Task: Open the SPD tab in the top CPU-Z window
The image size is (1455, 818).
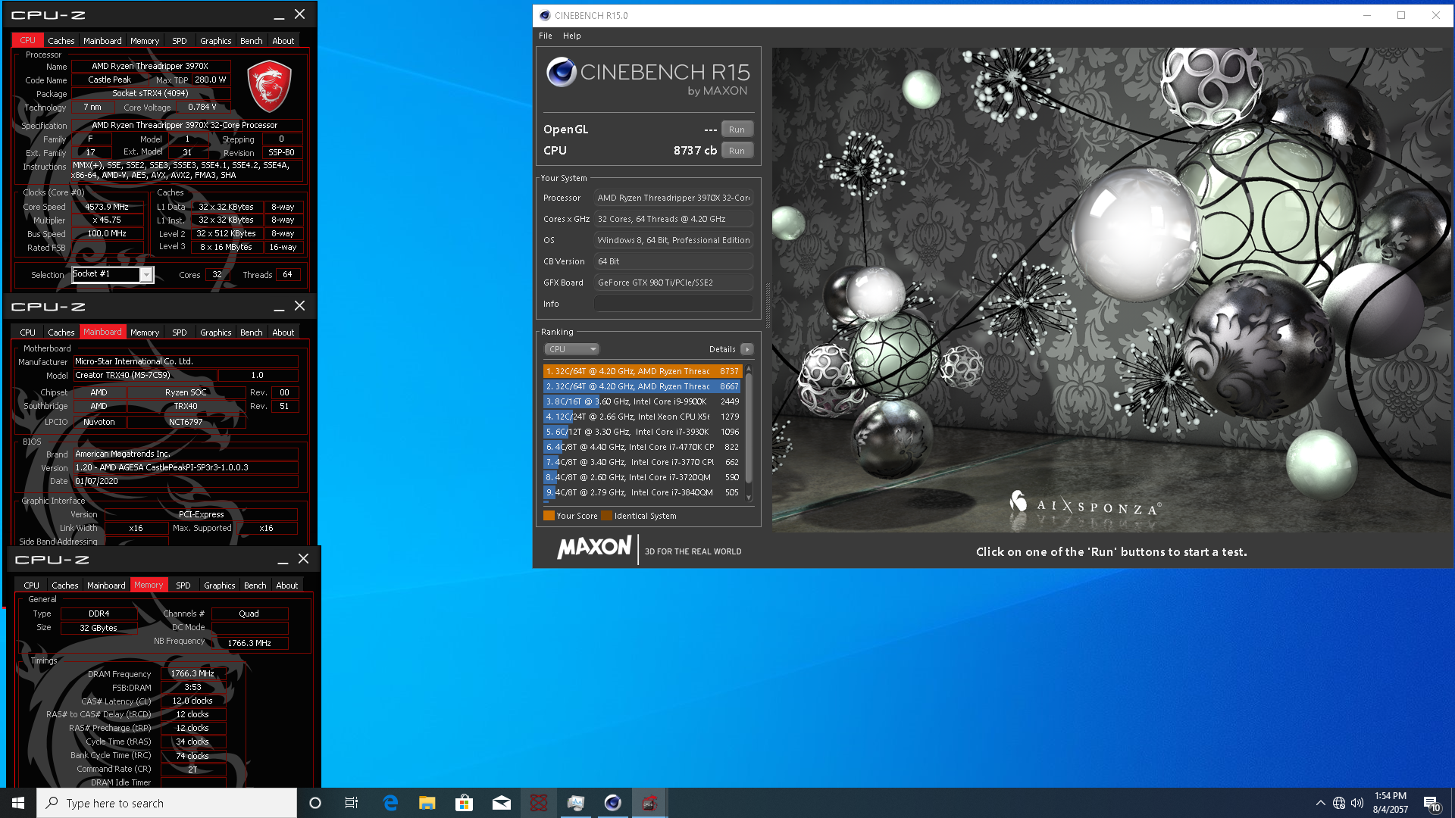Action: click(180, 41)
